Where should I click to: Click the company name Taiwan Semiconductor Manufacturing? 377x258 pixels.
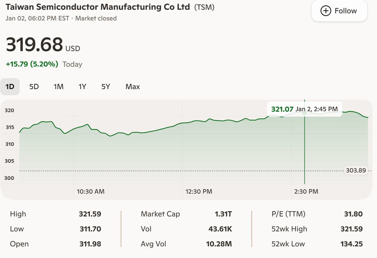[97, 7]
